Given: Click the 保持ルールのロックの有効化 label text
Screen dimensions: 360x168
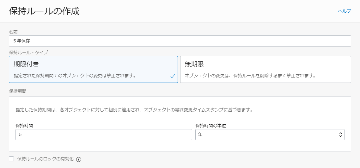Looking at the screenshot, I should pos(45,159).
